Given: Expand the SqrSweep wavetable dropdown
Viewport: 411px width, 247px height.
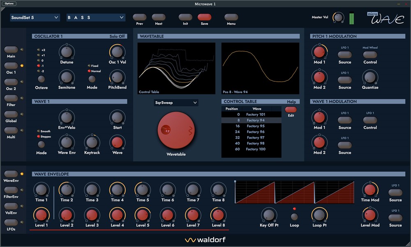Looking at the screenshot, I should 176,103.
